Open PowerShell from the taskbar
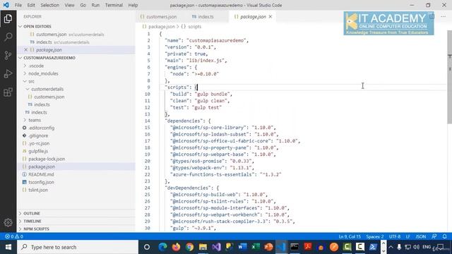 (x=373, y=247)
